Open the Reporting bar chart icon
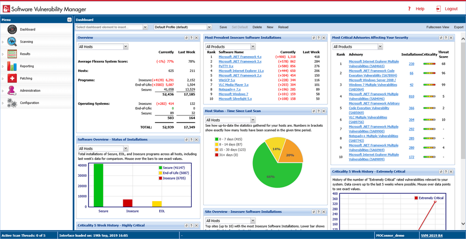Image resolution: width=466 pixels, height=239 pixels. pos(12,66)
